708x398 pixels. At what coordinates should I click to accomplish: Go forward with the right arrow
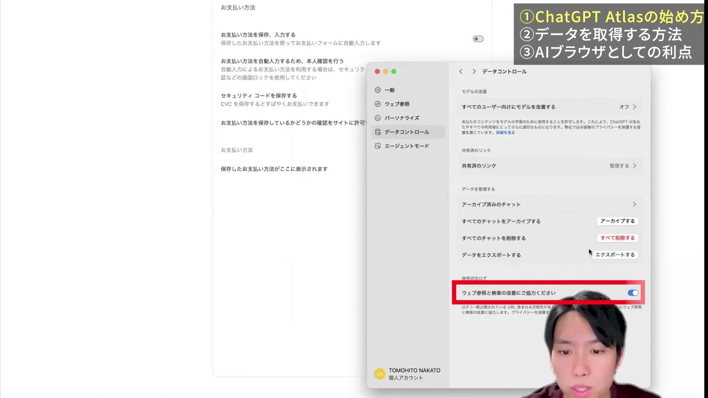474,71
